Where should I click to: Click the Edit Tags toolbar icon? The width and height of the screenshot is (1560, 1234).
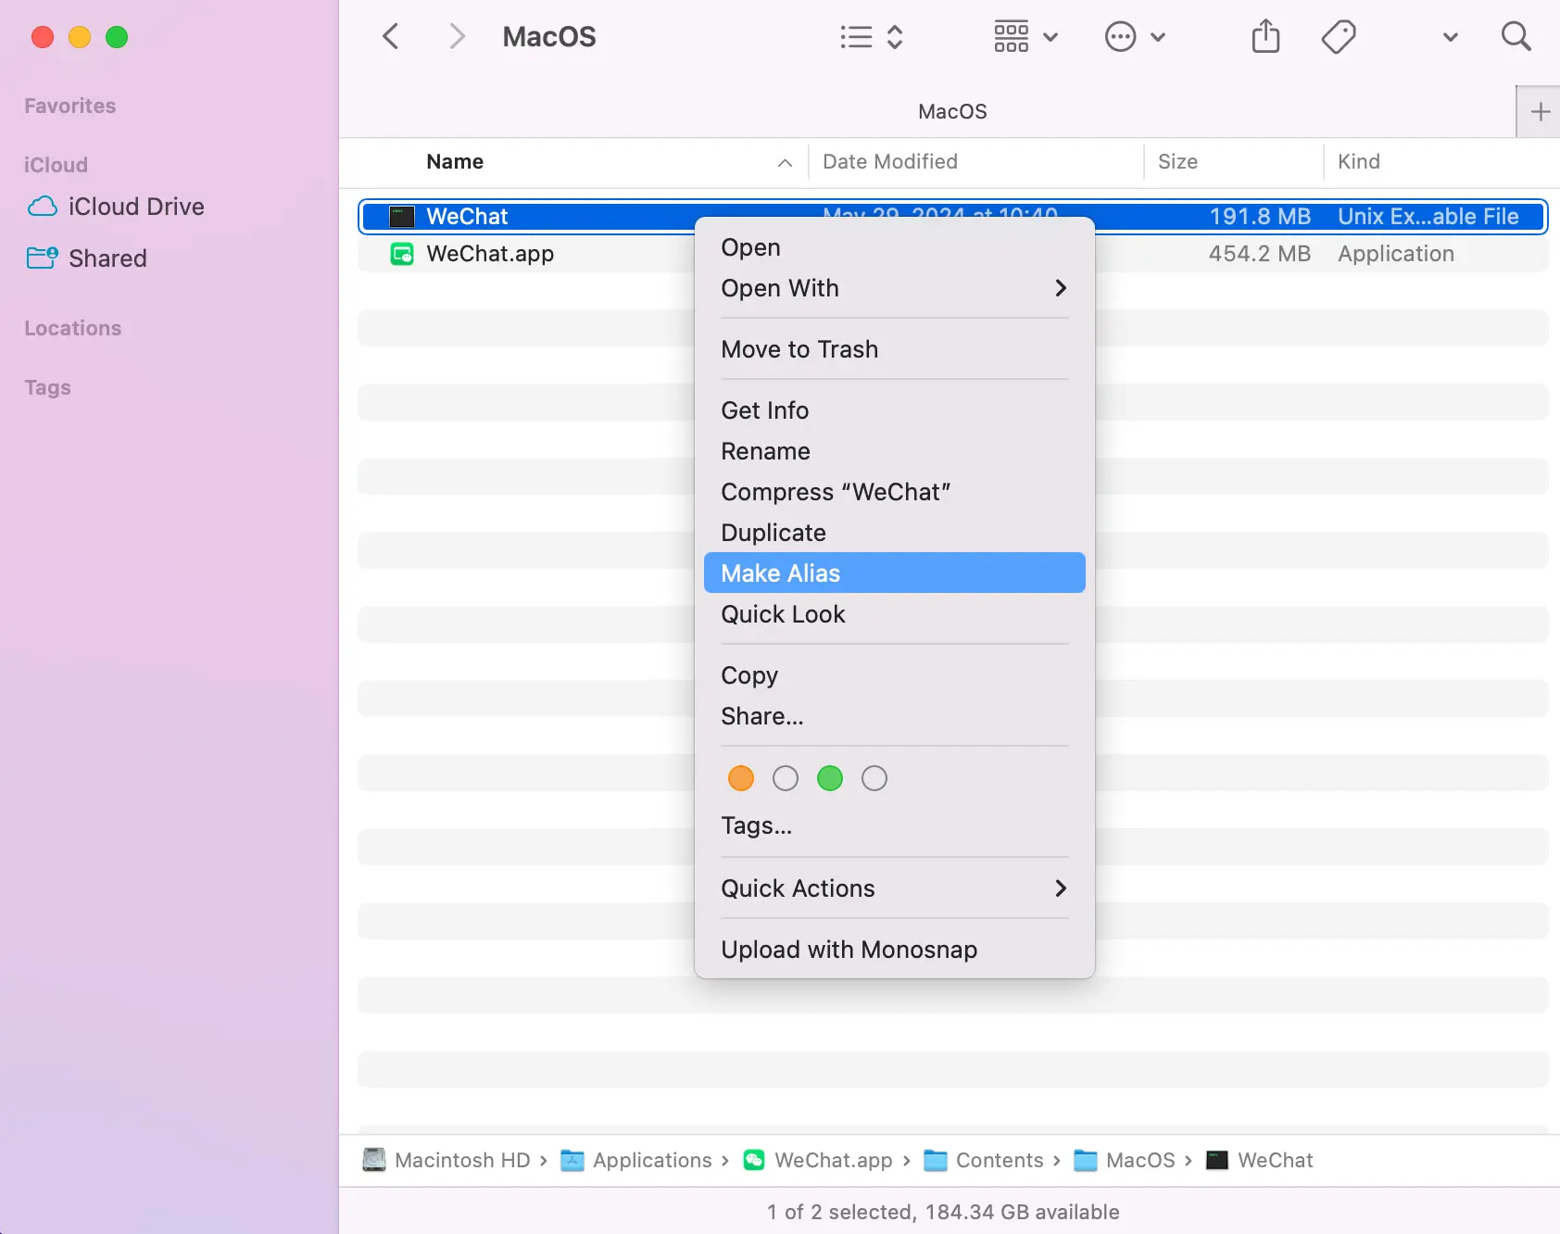1339,37
